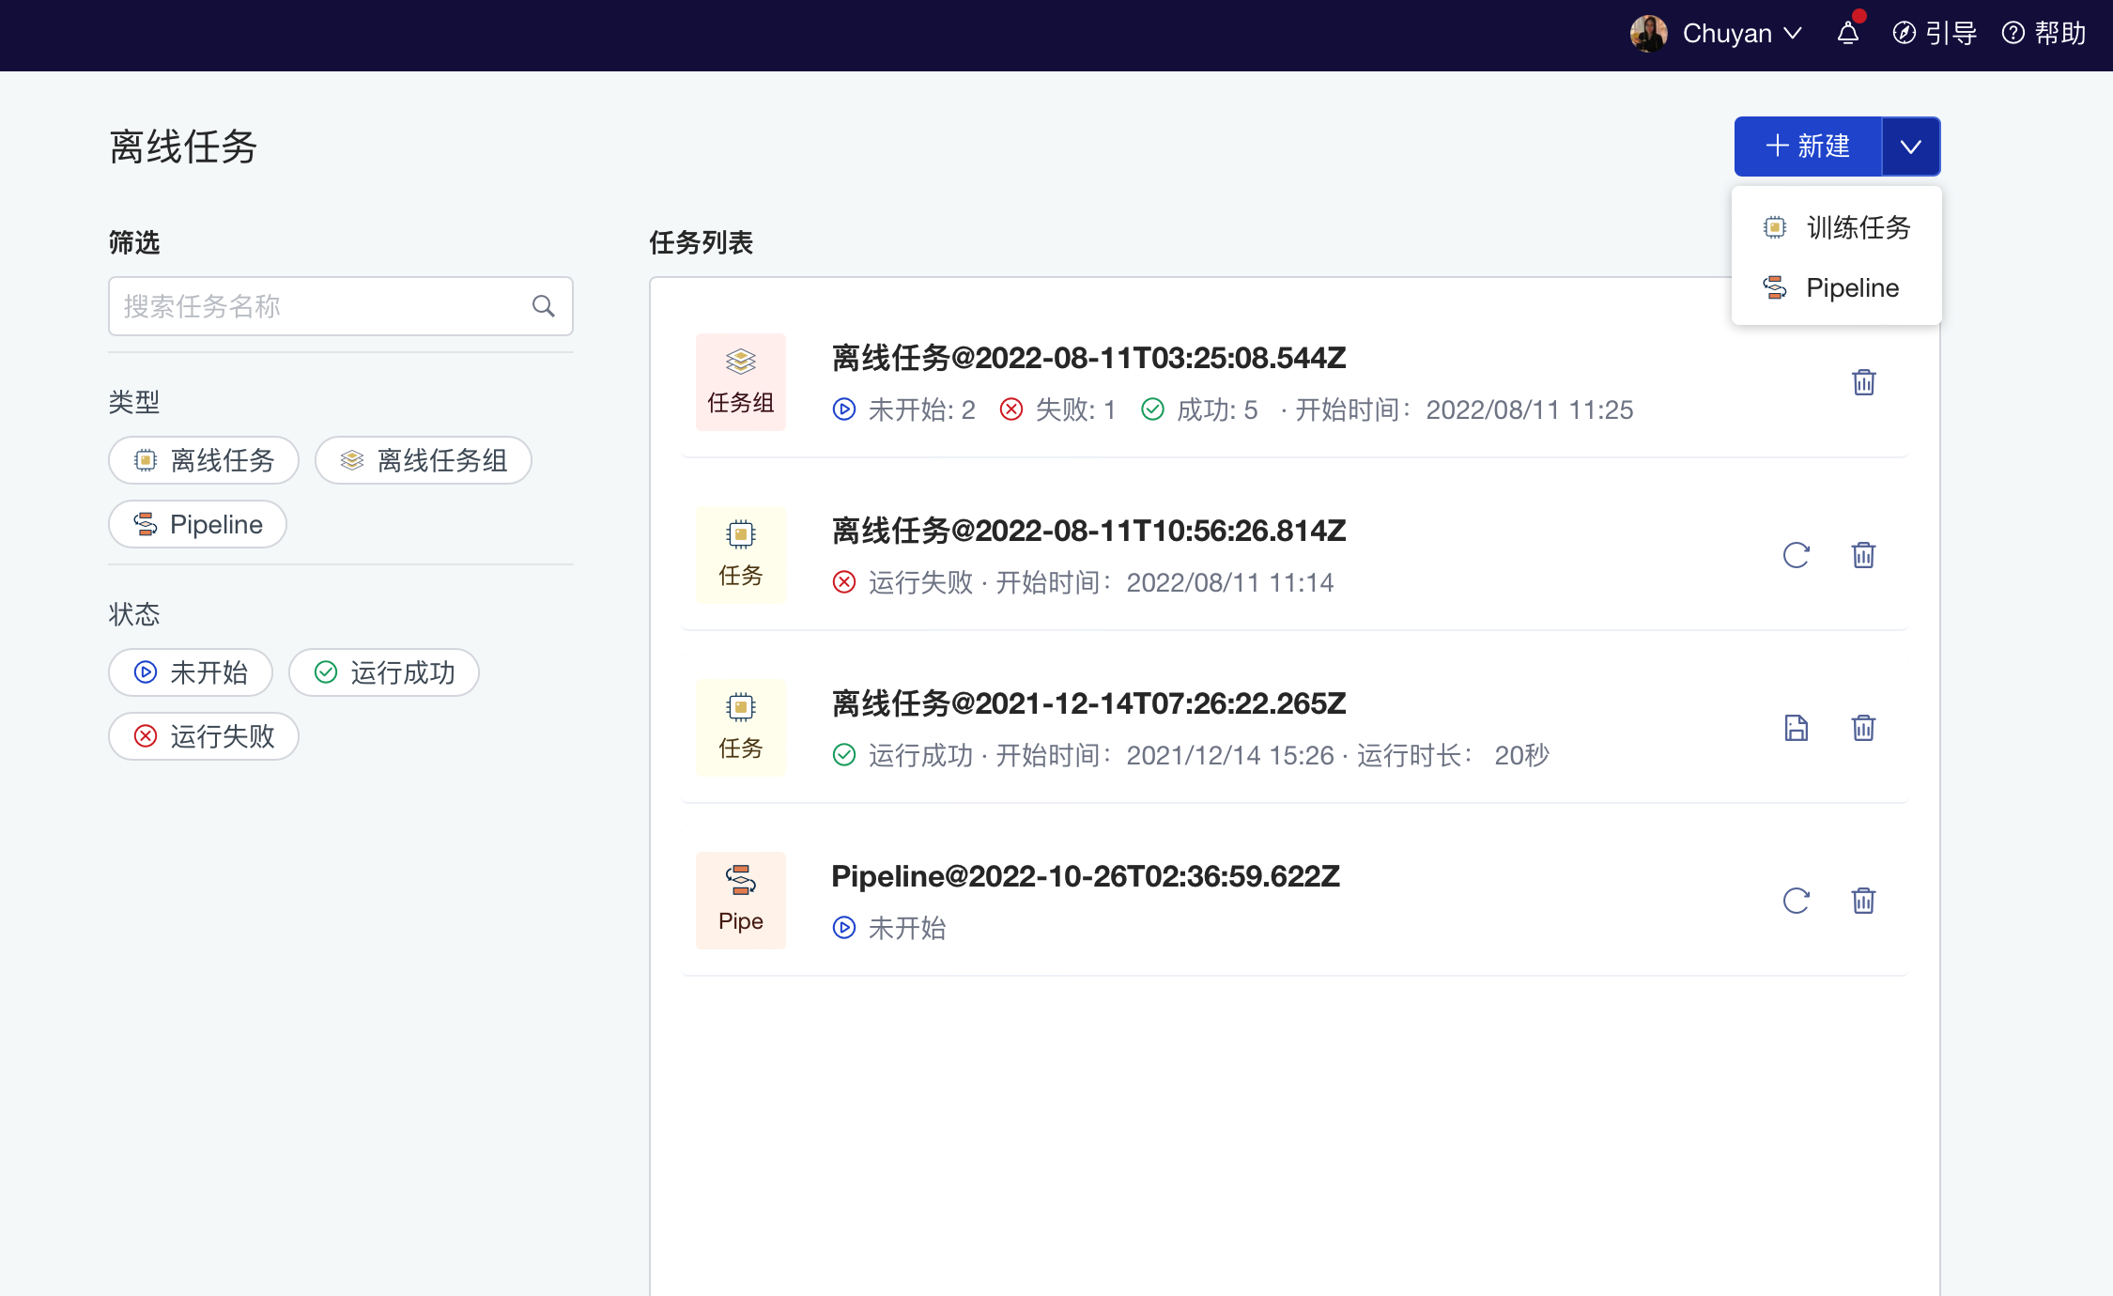Click the 任务组 type badge
Image resolution: width=2113 pixels, height=1296 pixels.
click(741, 382)
